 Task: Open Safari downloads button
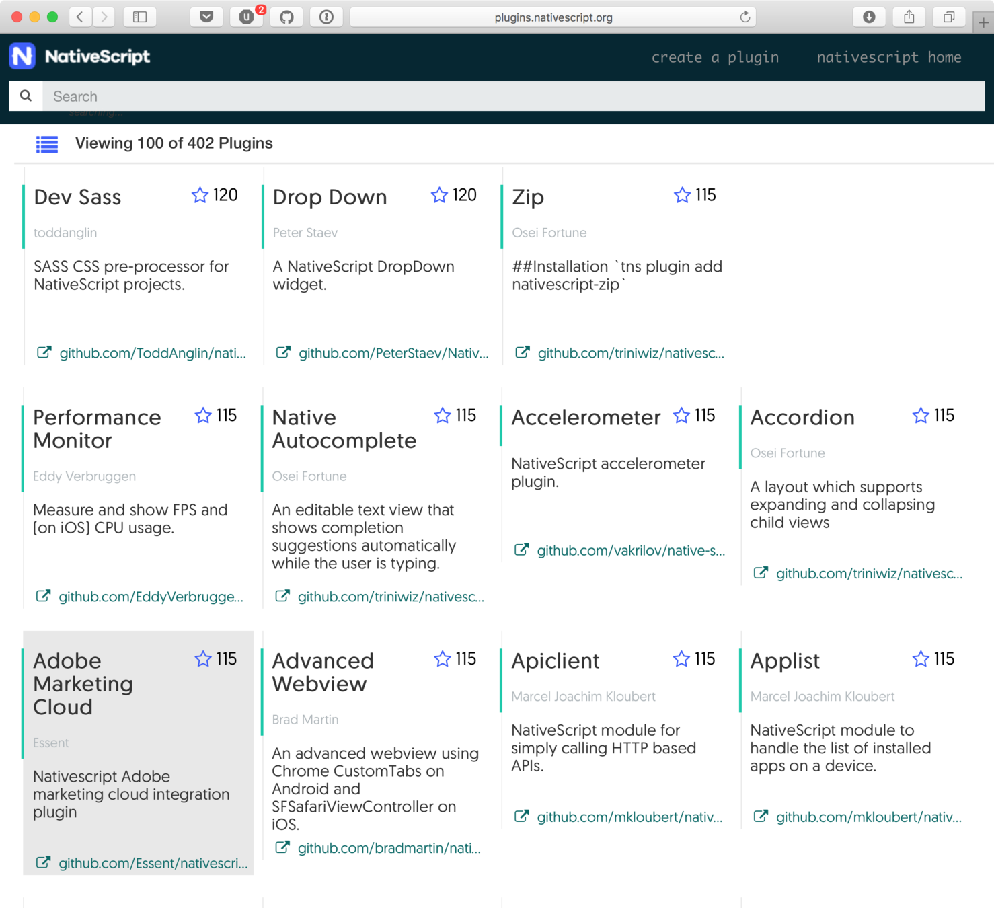(869, 17)
